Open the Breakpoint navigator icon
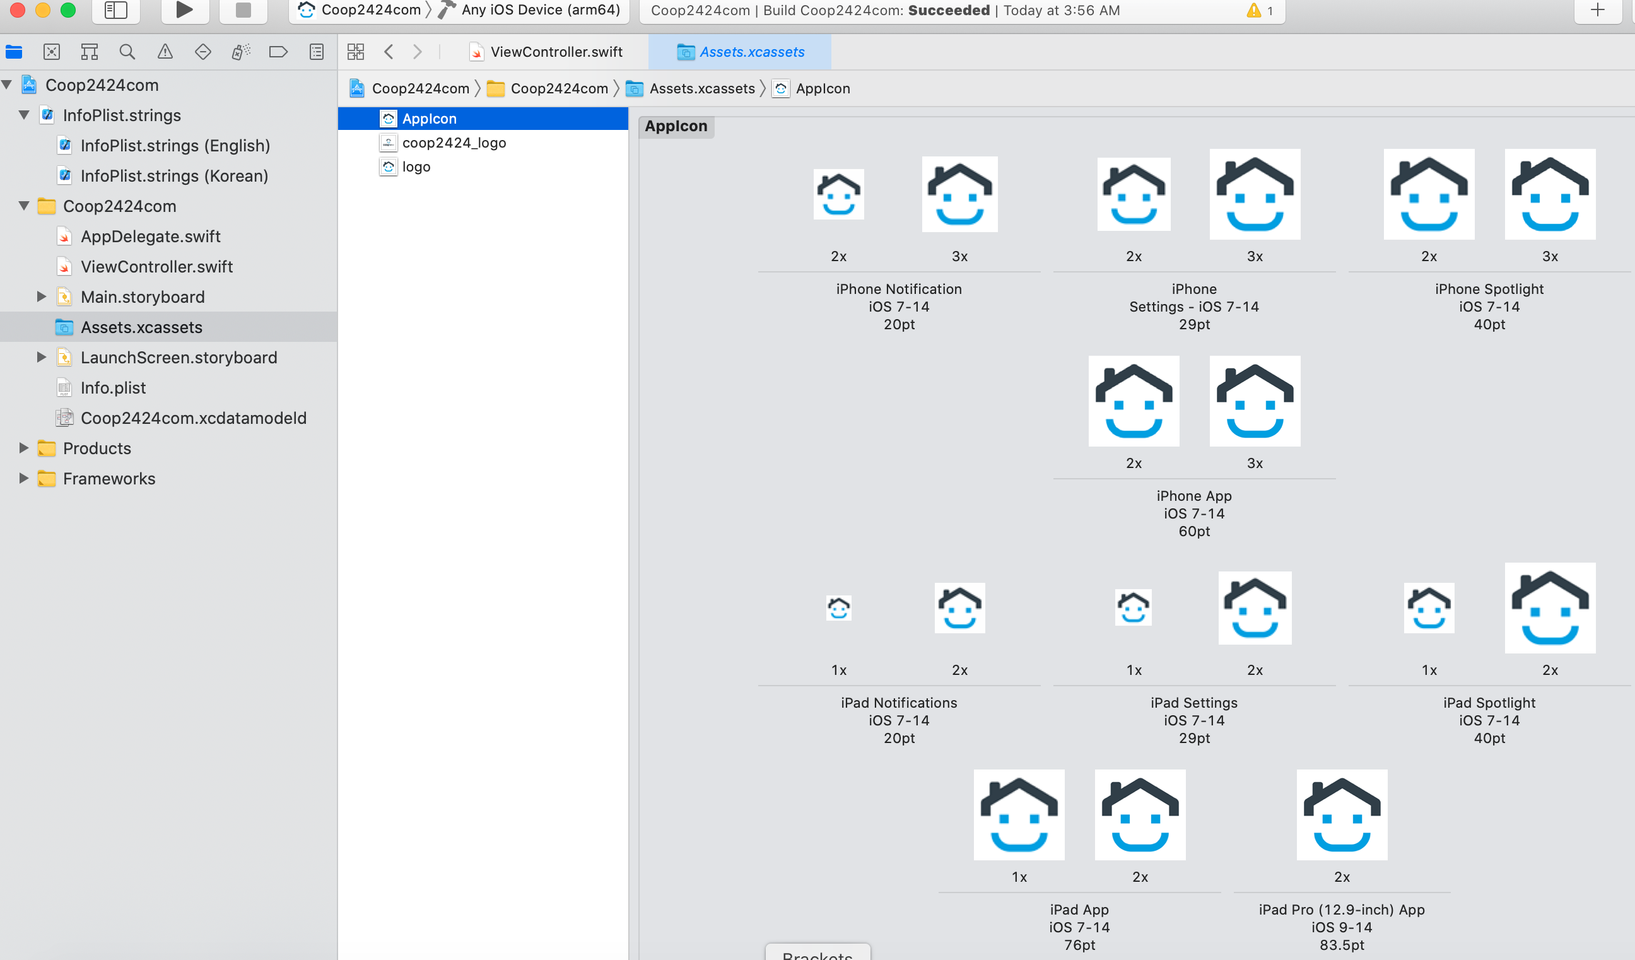This screenshot has height=960, width=1635. pos(278,52)
